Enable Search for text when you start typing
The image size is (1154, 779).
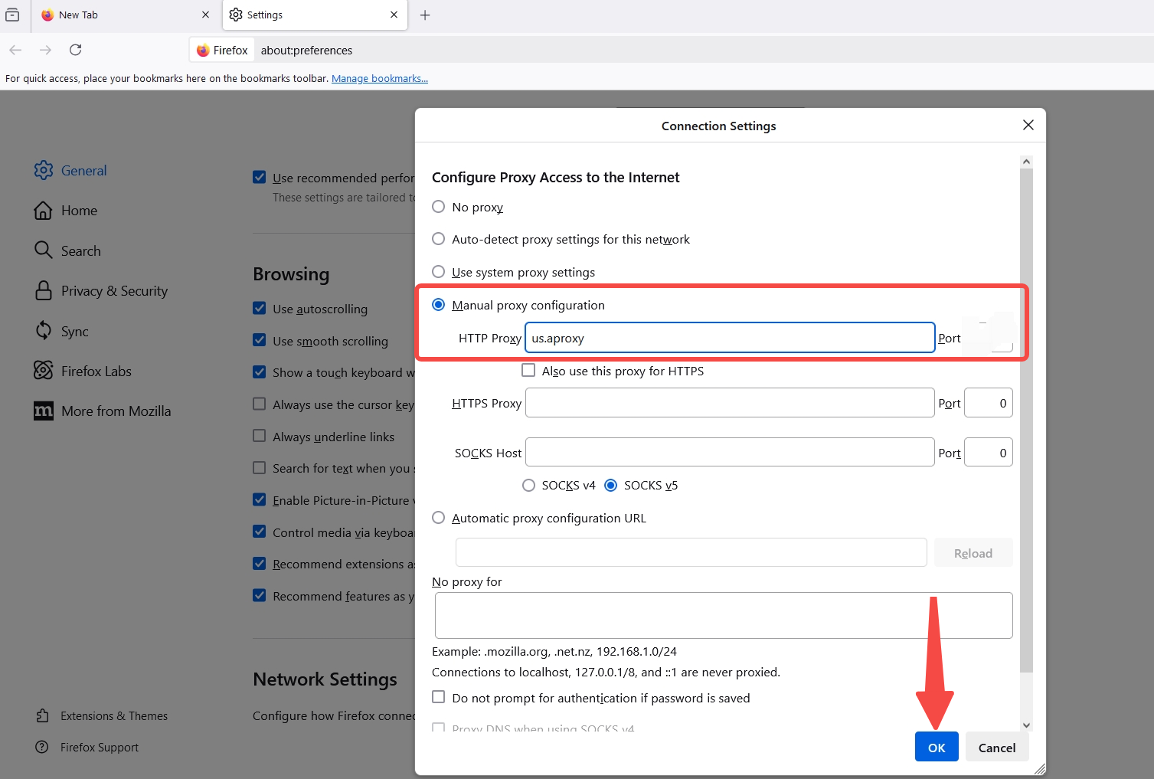coord(260,468)
